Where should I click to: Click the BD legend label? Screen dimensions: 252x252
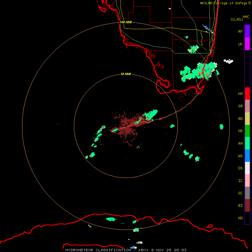point(240,119)
